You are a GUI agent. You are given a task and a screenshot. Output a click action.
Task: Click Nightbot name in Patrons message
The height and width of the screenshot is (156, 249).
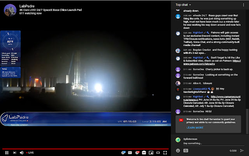[198, 33]
